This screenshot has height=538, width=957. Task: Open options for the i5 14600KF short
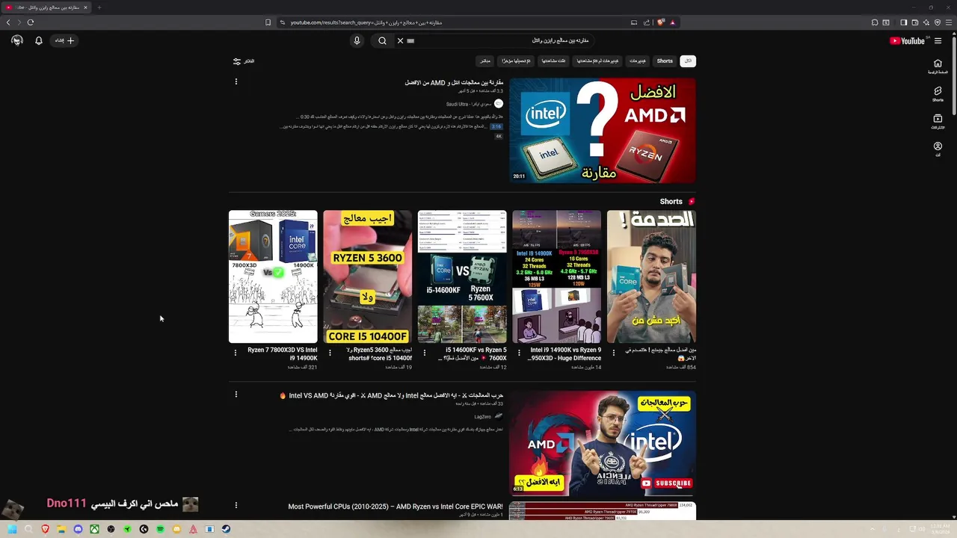coord(425,353)
